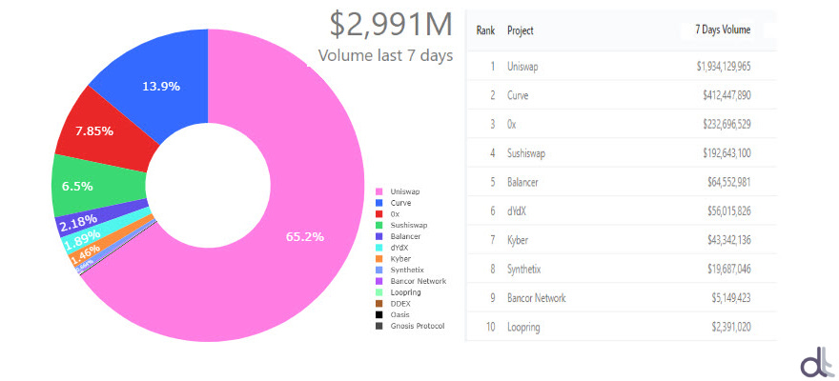Screen dimensions: 839x381
Task: Toggle the Bancor Network legend entry
Action: [412, 281]
